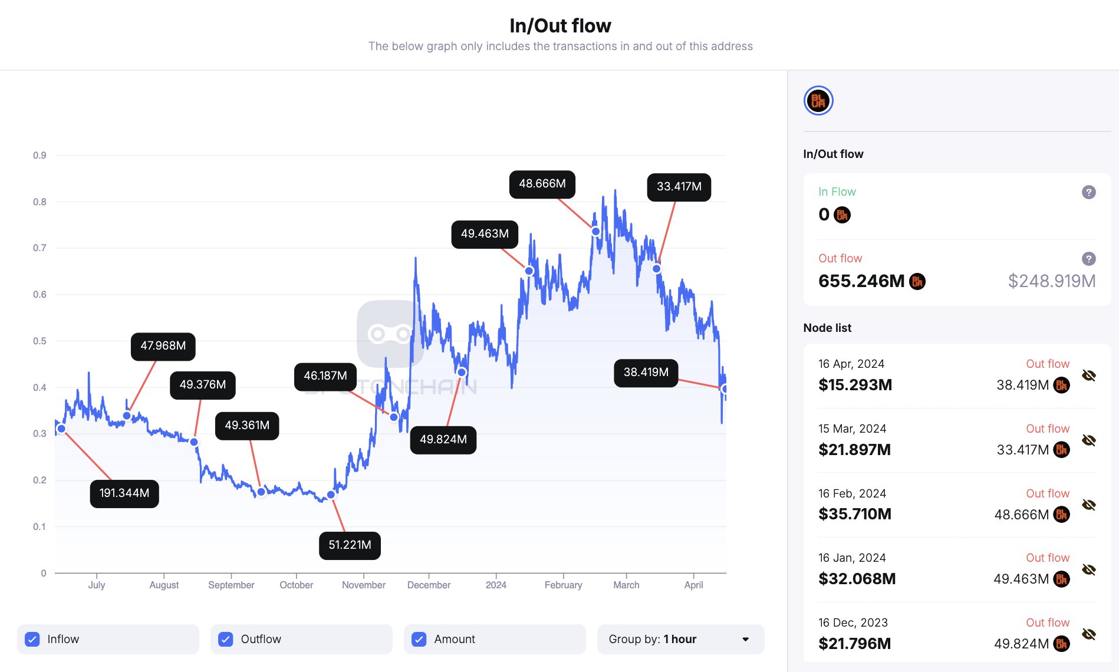Hide the 15 Mar, 2024 node
1119x672 pixels.
[1088, 440]
